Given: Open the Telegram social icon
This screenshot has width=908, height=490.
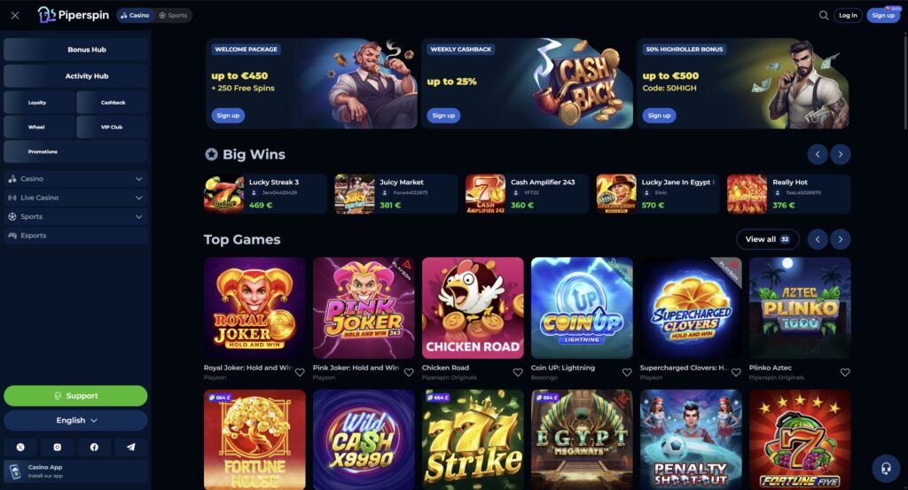Looking at the screenshot, I should 131,447.
